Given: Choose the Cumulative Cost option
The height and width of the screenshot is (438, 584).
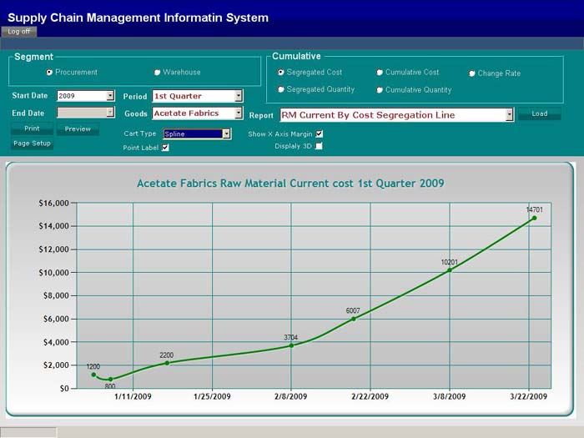Looking at the screenshot, I should [x=379, y=73].
